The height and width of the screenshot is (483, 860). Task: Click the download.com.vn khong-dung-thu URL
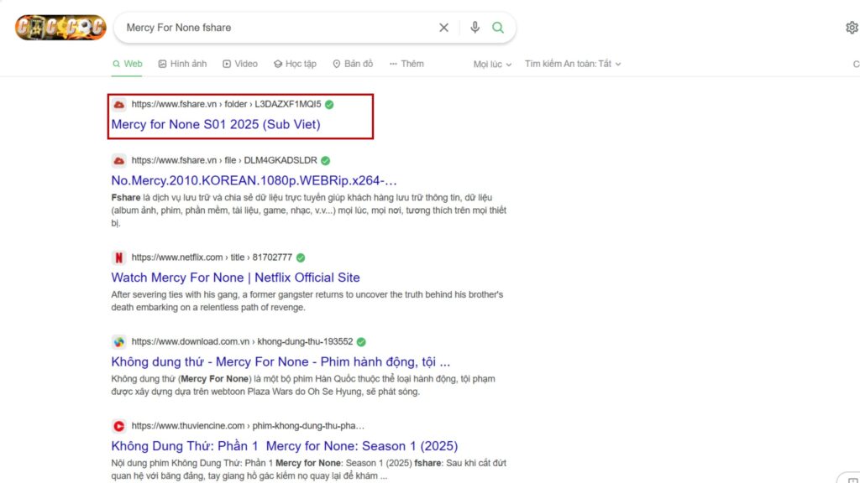pos(242,342)
